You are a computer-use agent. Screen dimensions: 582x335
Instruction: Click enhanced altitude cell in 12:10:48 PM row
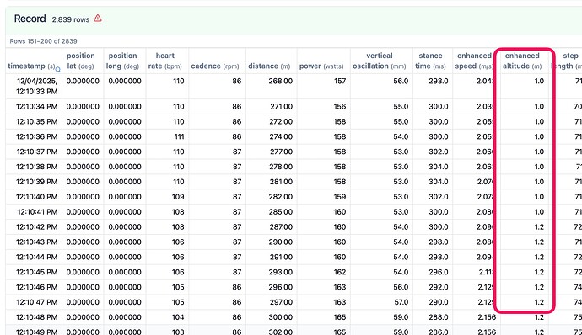click(524, 317)
